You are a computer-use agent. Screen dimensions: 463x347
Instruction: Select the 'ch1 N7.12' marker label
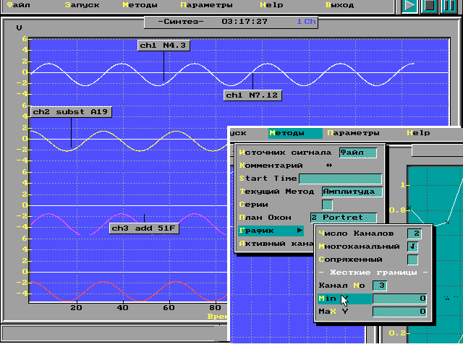pos(252,95)
